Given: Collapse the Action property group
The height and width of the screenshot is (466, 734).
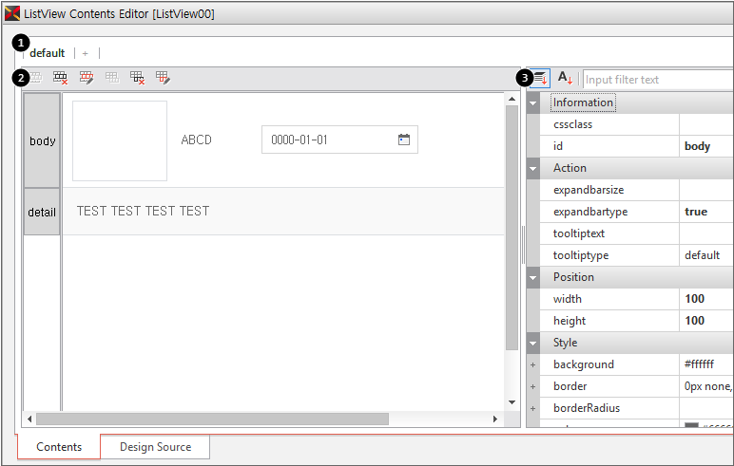Looking at the screenshot, I should pyautogui.click(x=533, y=168).
